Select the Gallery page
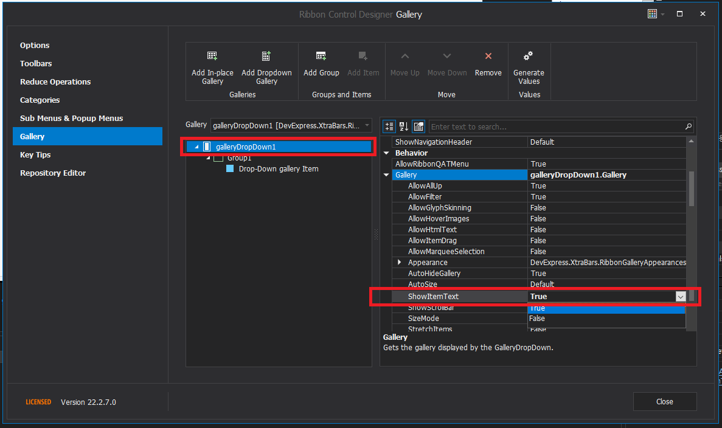 (x=88, y=136)
